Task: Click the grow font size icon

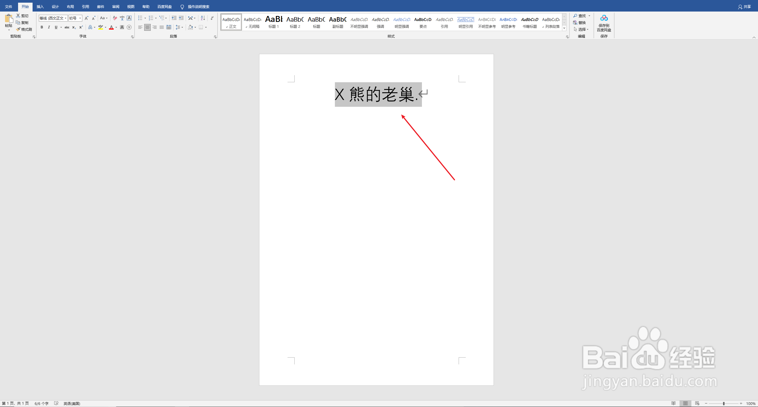Action: (x=86, y=18)
